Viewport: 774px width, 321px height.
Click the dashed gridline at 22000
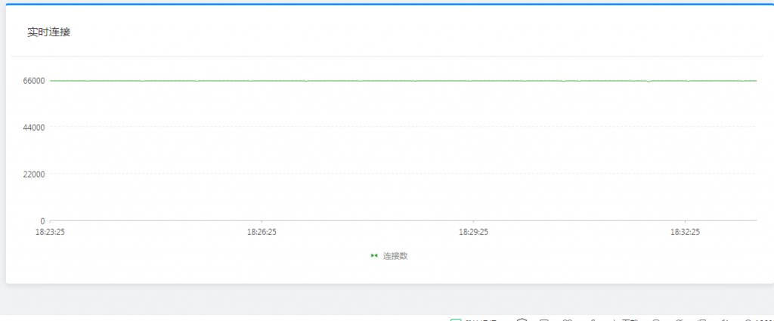tap(378, 174)
